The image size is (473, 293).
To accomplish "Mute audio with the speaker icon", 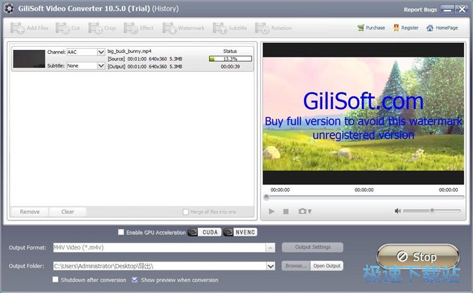I will click(398, 211).
